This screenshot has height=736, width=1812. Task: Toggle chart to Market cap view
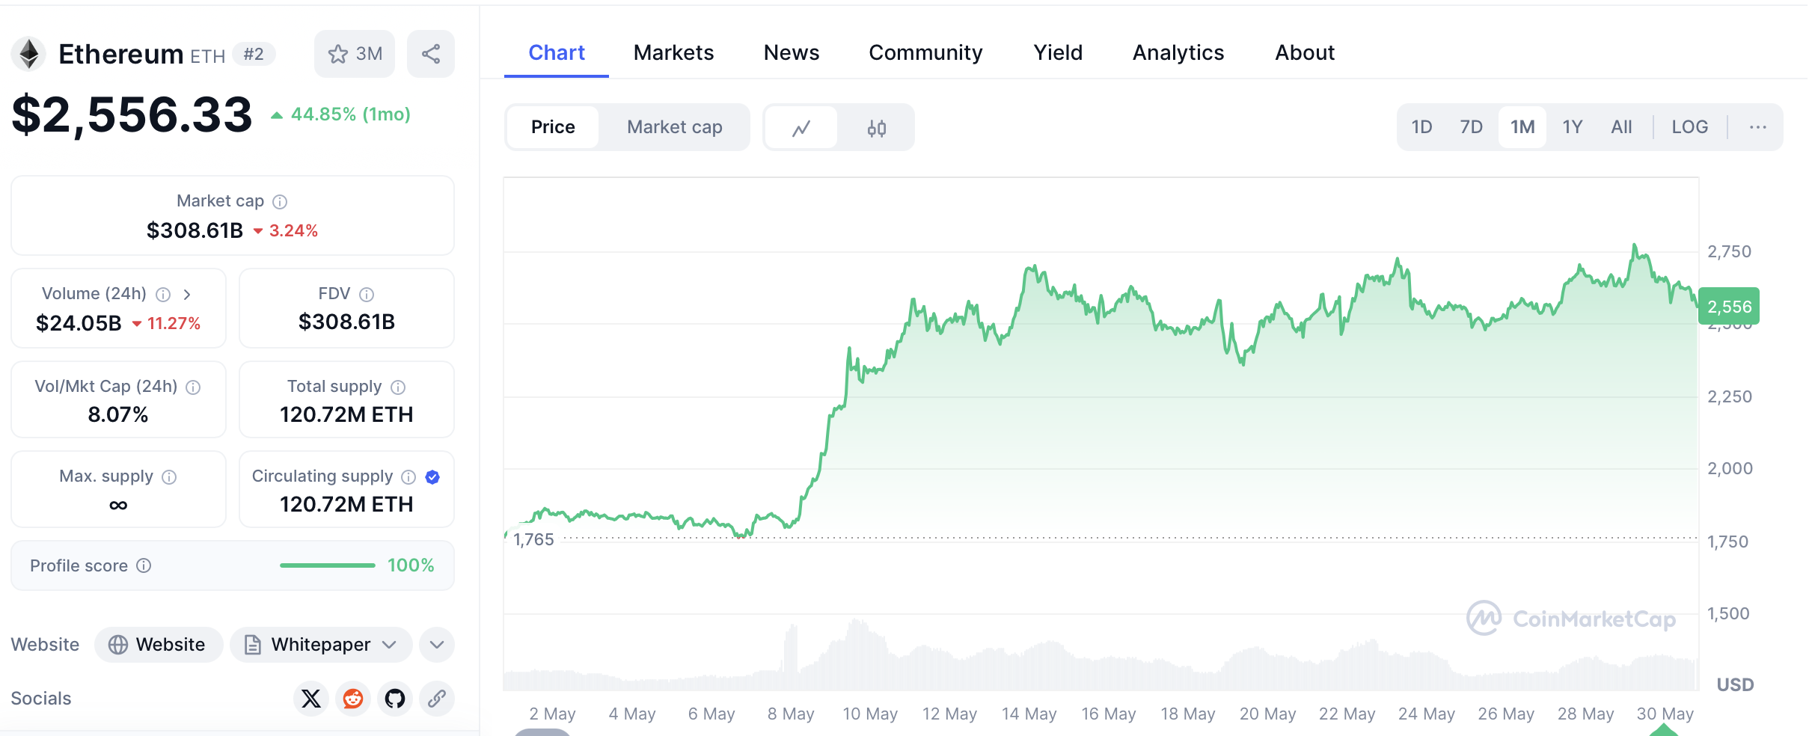674,128
